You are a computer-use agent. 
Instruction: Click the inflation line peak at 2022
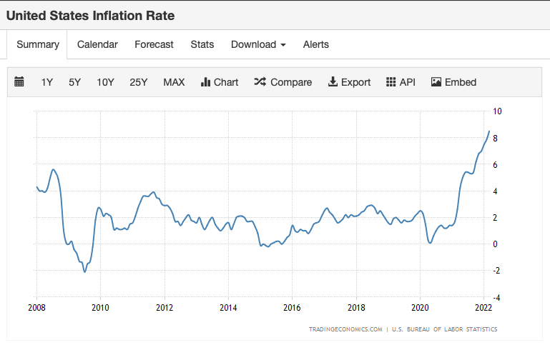[489, 131]
